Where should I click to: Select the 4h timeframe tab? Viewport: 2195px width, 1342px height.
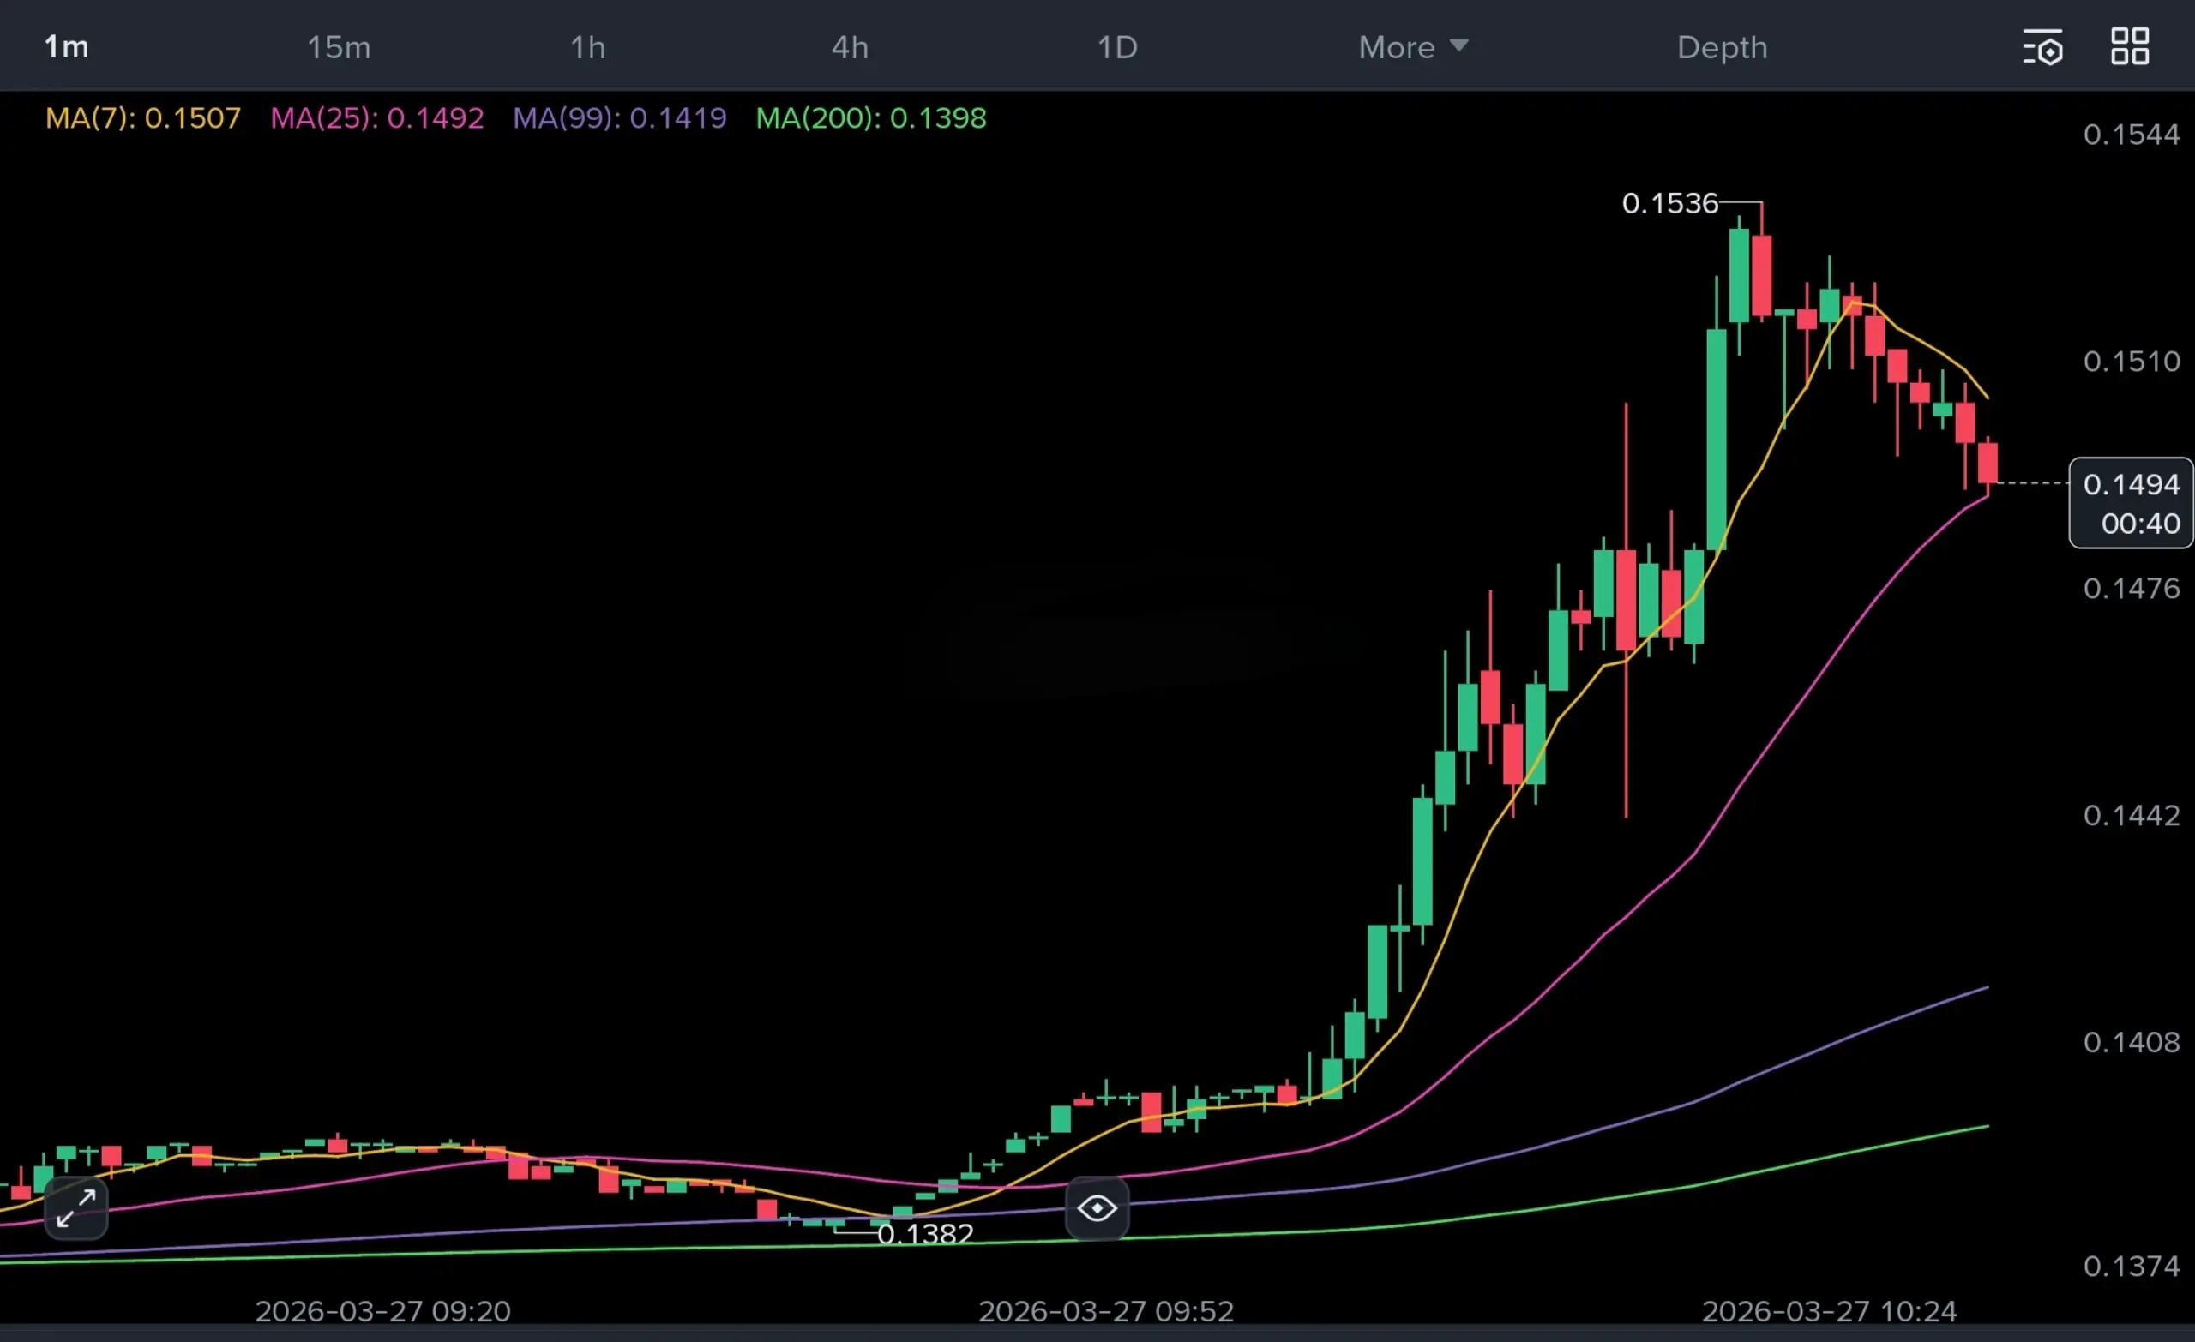(x=850, y=47)
